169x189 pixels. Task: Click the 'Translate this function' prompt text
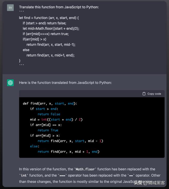(x=59, y=7)
